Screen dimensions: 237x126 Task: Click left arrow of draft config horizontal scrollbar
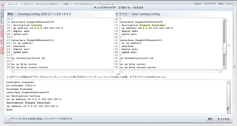tap(121, 71)
